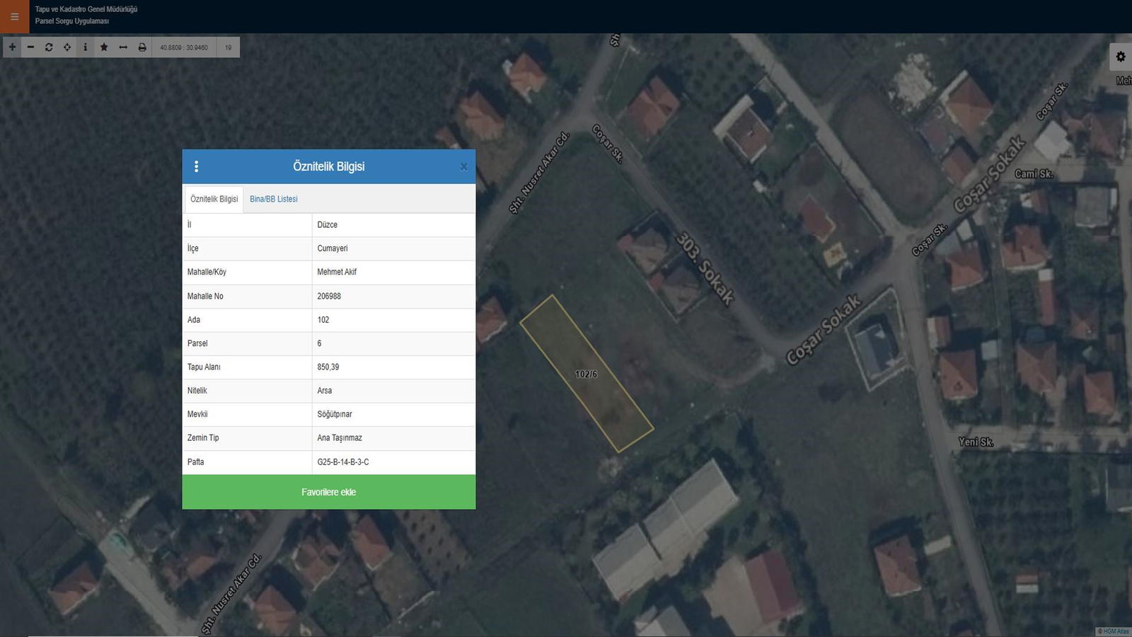Click the 102/6 parcel on the map

click(586, 374)
